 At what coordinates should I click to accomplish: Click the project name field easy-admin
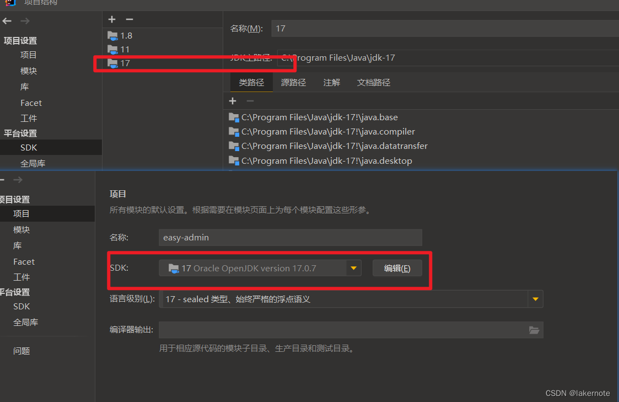pyautogui.click(x=290, y=237)
